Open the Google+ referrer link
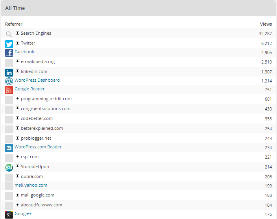 (23, 213)
